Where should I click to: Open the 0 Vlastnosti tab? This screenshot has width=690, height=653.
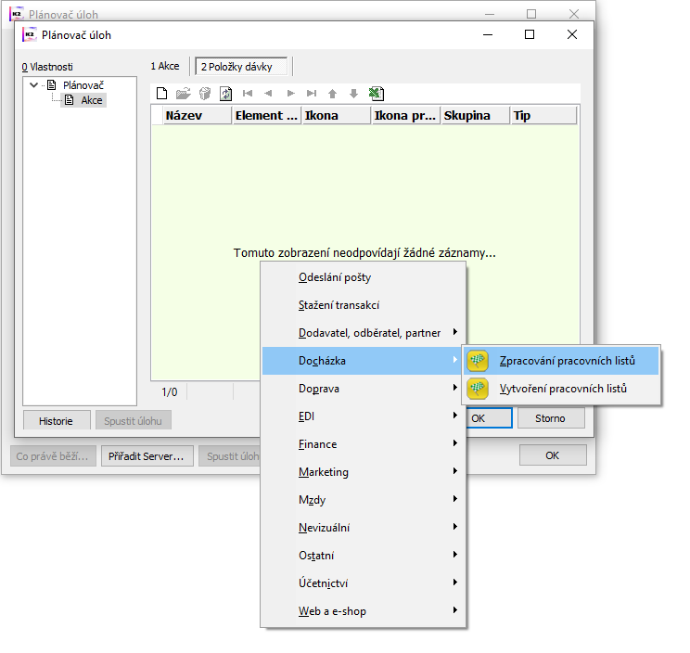pos(47,67)
